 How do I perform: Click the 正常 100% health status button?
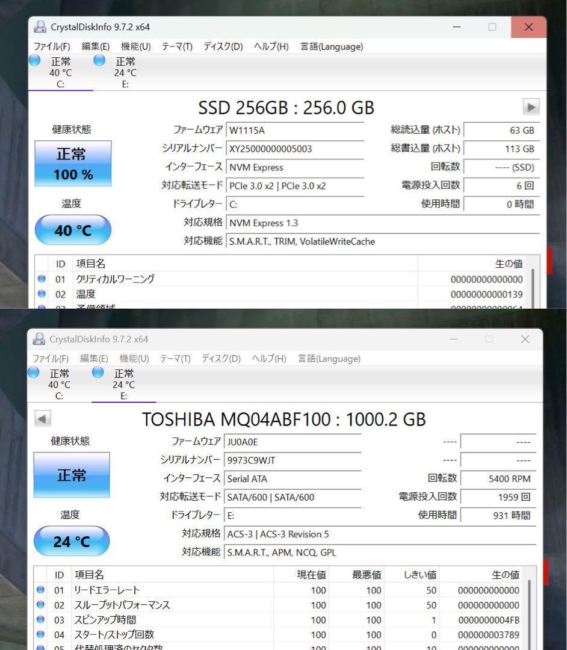pos(73,163)
